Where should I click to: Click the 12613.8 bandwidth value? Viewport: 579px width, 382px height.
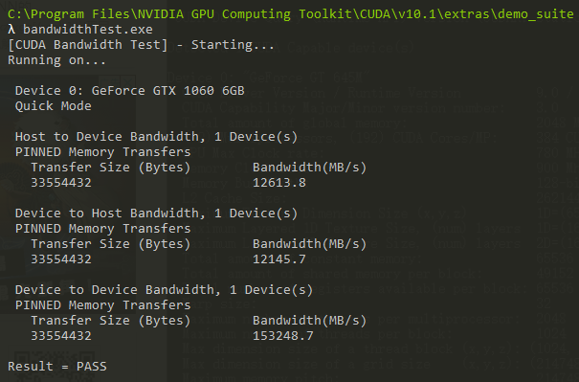coord(279,183)
